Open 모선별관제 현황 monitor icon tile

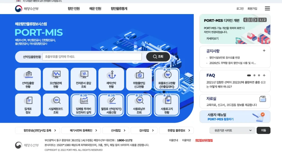(x=56, y=79)
